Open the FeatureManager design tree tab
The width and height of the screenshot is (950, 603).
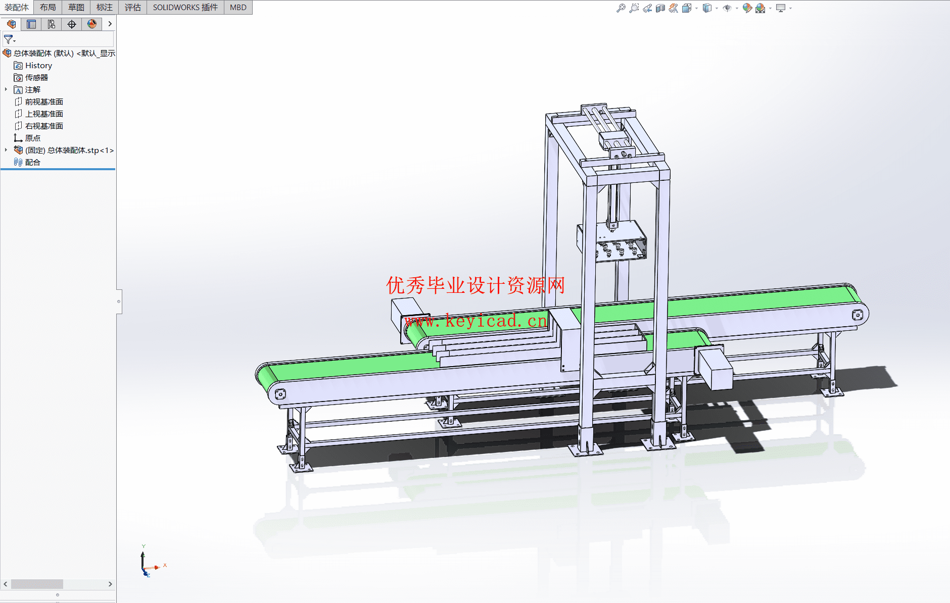11,24
